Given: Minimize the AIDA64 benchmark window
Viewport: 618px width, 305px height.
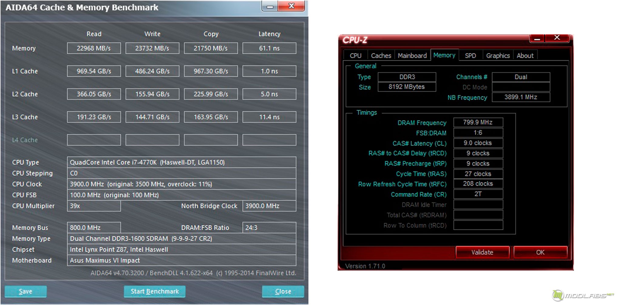Looking at the screenshot, I should pyautogui.click(x=270, y=6).
